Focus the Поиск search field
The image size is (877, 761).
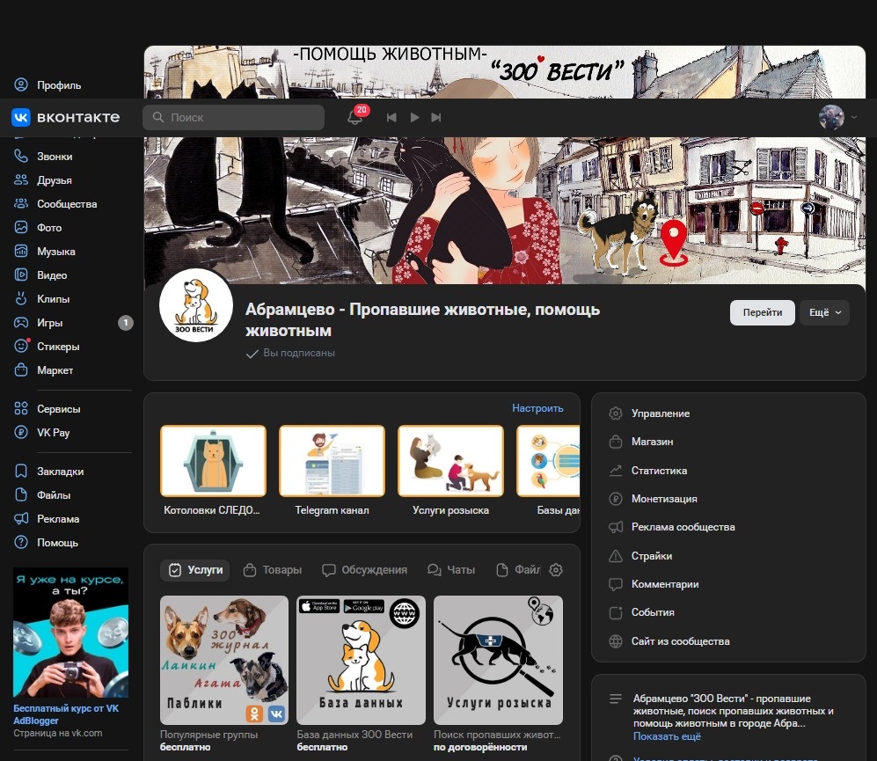(x=233, y=117)
